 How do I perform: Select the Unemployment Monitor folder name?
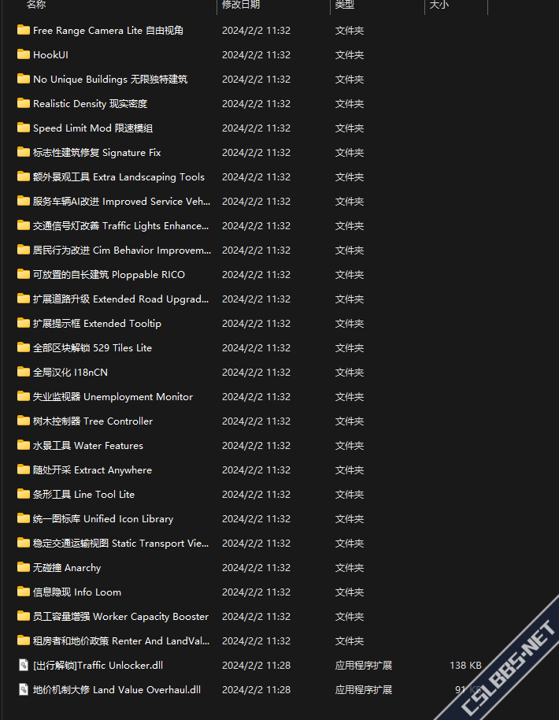coord(113,396)
